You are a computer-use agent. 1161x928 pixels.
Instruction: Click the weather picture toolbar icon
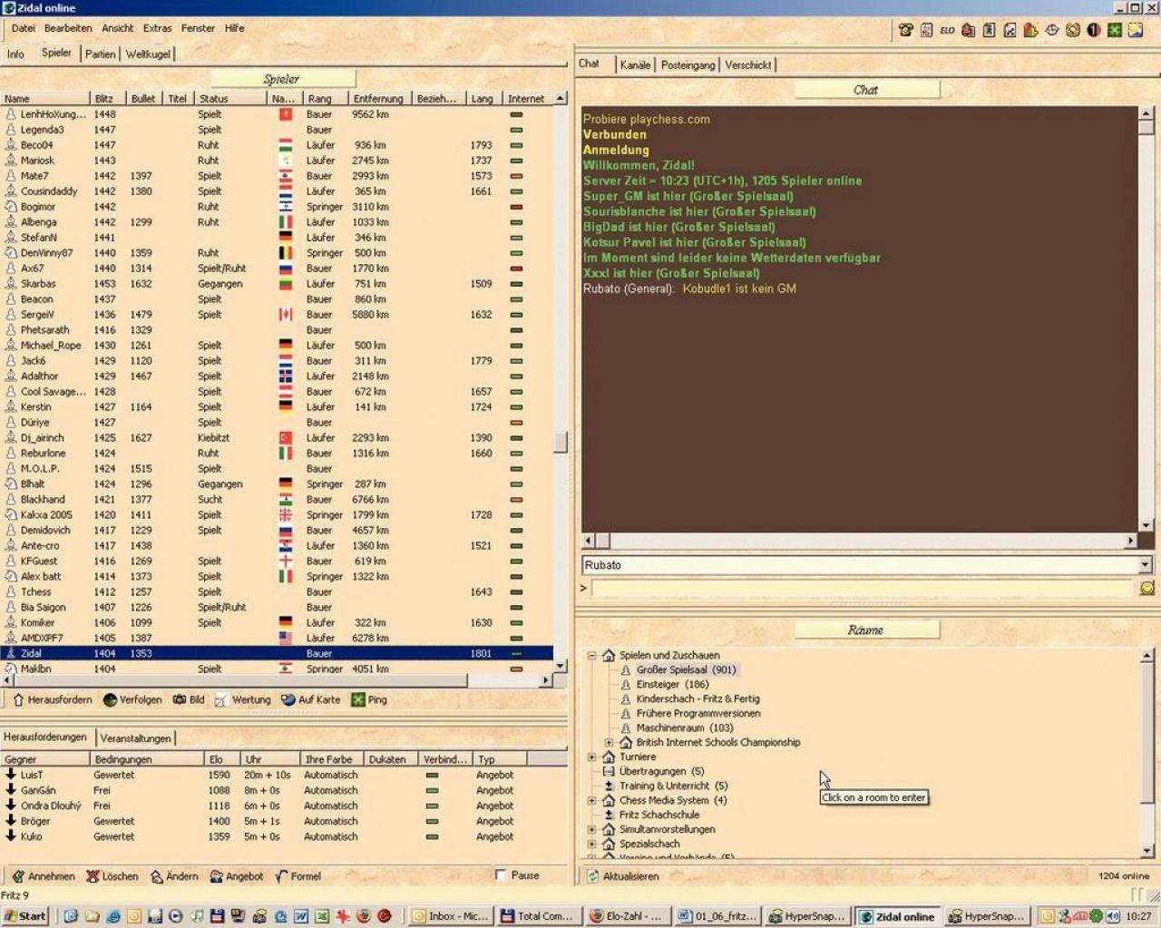tap(1136, 30)
